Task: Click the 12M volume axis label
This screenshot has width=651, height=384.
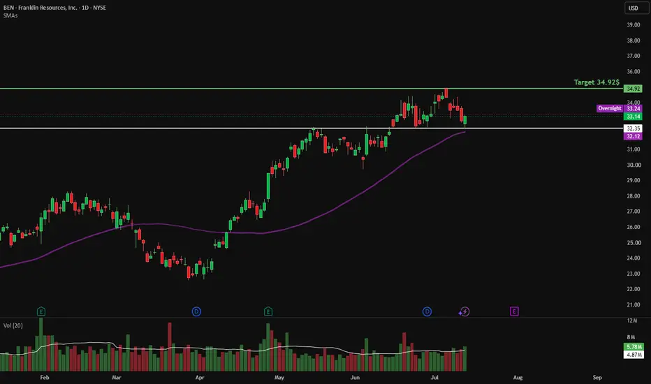Action: (x=632, y=320)
